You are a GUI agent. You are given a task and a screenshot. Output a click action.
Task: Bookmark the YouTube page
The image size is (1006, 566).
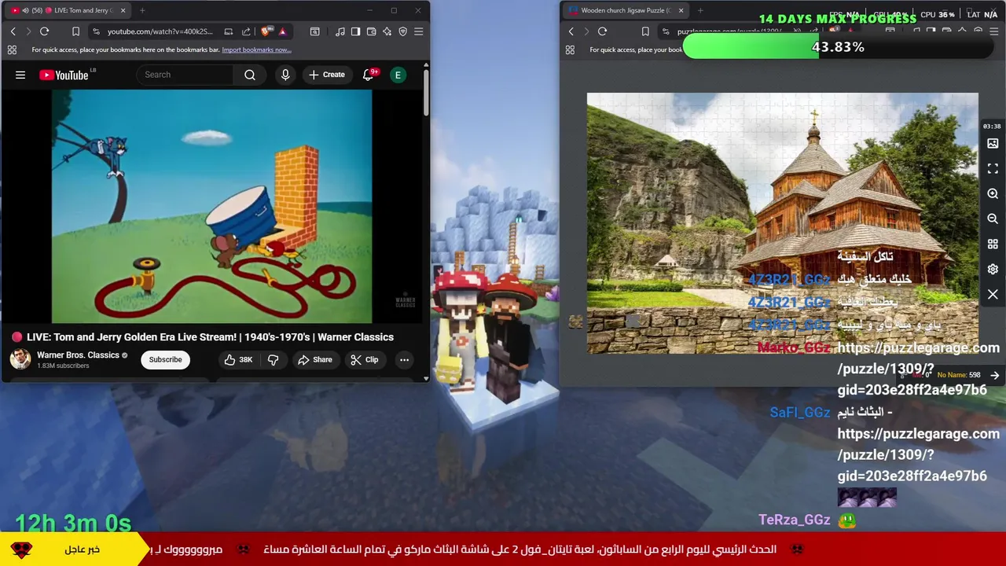[x=75, y=31]
